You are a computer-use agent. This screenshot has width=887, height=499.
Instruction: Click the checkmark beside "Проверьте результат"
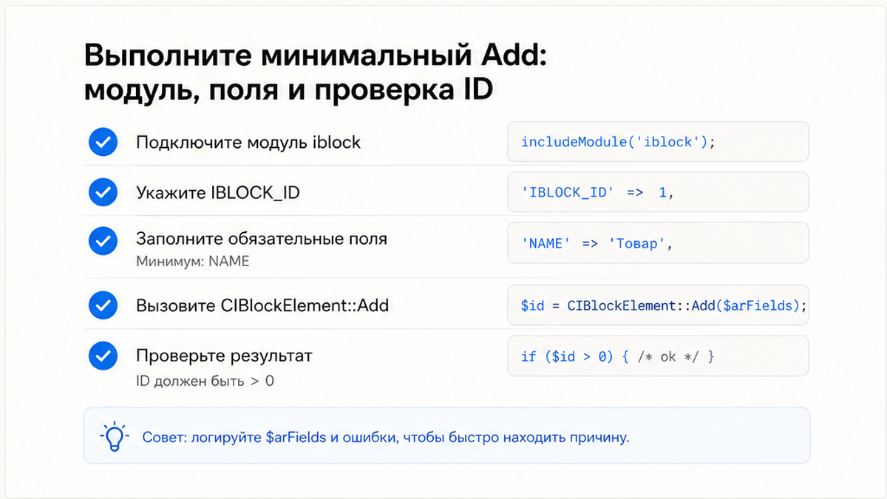coord(103,356)
